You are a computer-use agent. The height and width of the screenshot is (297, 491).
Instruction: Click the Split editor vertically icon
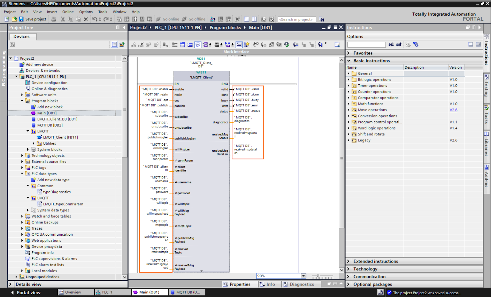(254, 19)
